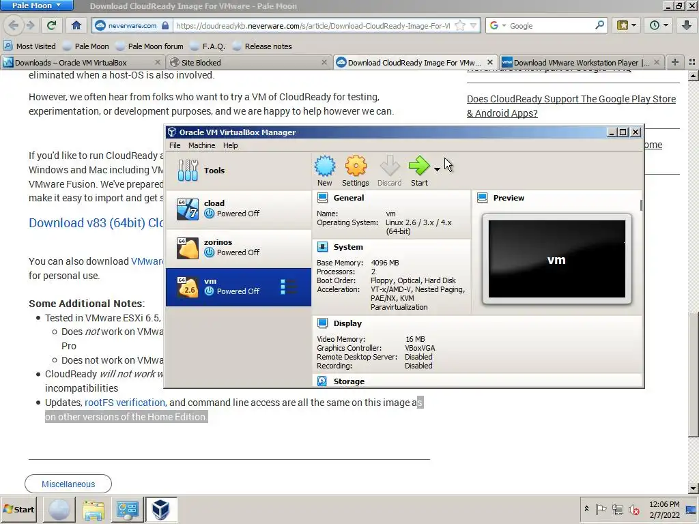The height and width of the screenshot is (524, 699).
Task: Open the Google Play Store & Android Apps article link
Action: pos(571,106)
